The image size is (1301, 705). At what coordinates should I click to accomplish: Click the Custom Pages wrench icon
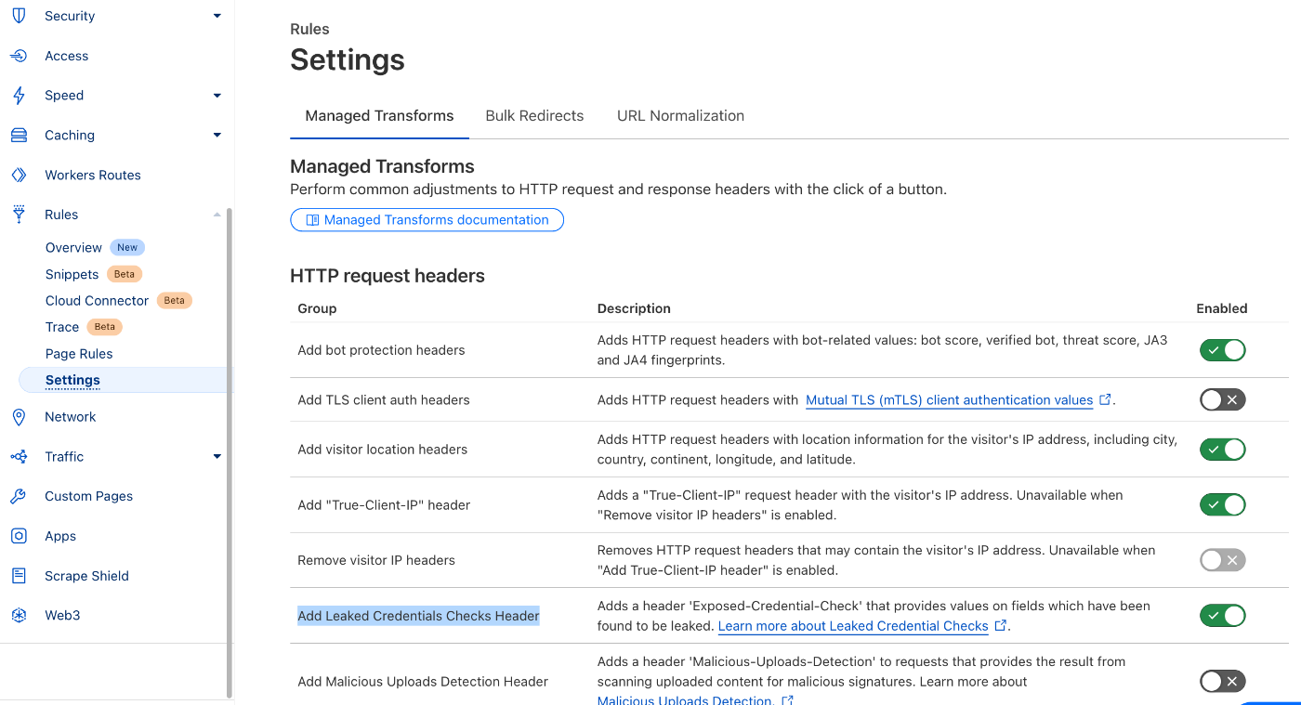pyautogui.click(x=19, y=496)
